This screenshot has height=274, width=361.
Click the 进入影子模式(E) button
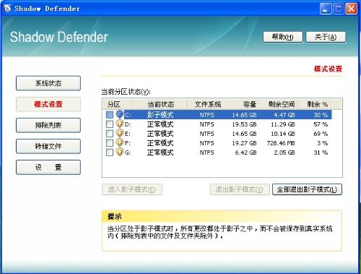pyautogui.click(x=132, y=189)
